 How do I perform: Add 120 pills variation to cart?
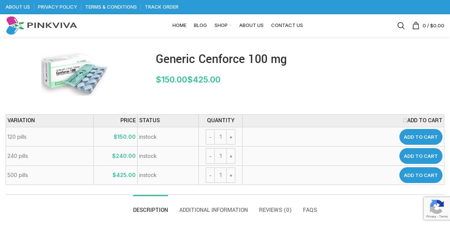[421, 137]
